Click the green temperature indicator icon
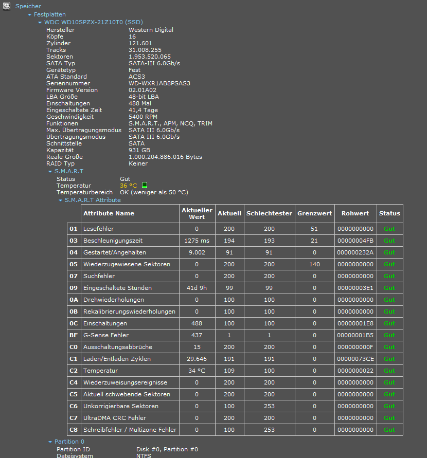The image size is (427, 458). [145, 185]
